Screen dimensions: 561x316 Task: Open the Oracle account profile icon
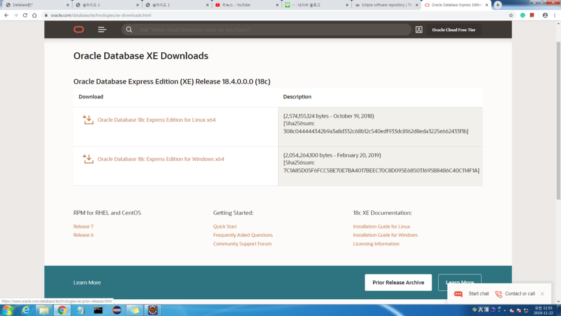coord(419,30)
